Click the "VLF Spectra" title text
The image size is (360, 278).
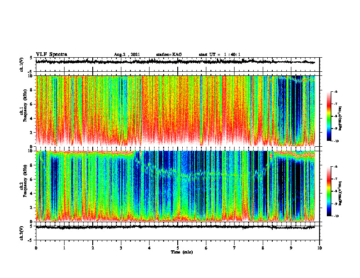51,55
